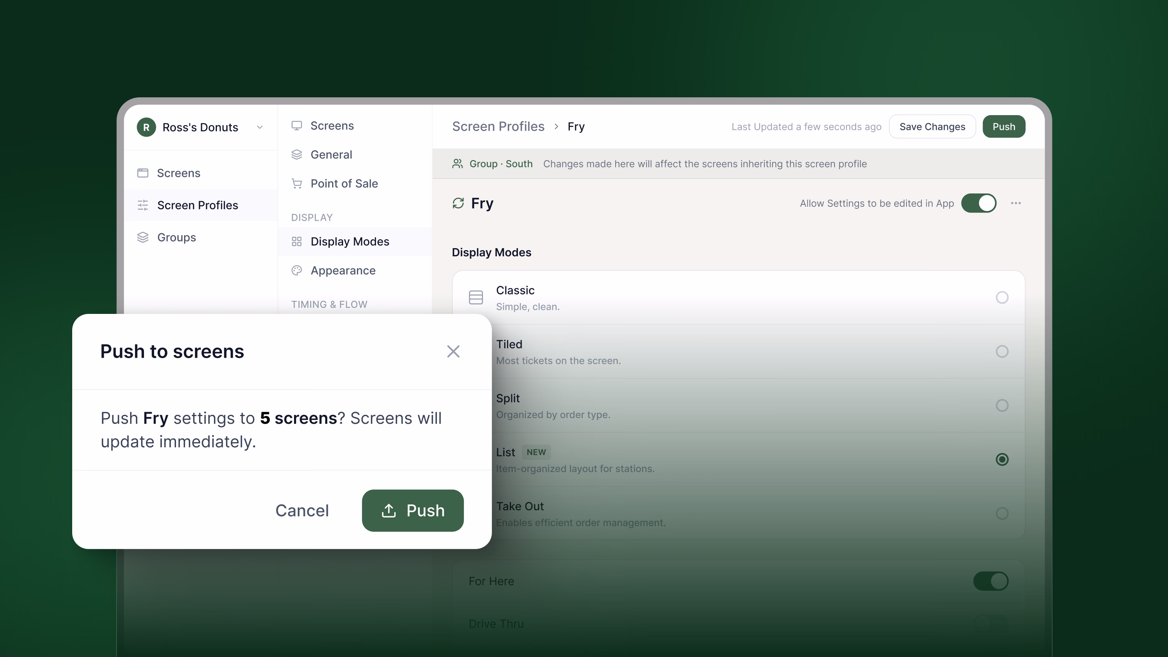Click the screens icon in left sidebar

point(143,173)
